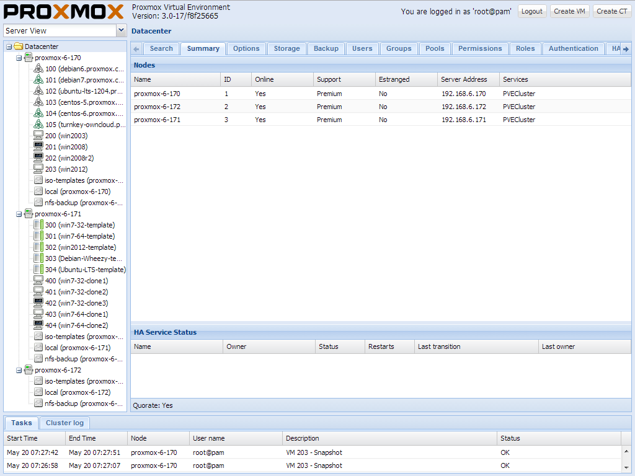Click the proxmox-6-171 node server icon
The width and height of the screenshot is (635, 476).
coord(29,213)
